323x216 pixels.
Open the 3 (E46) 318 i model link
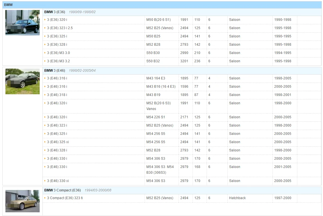pos(57,95)
